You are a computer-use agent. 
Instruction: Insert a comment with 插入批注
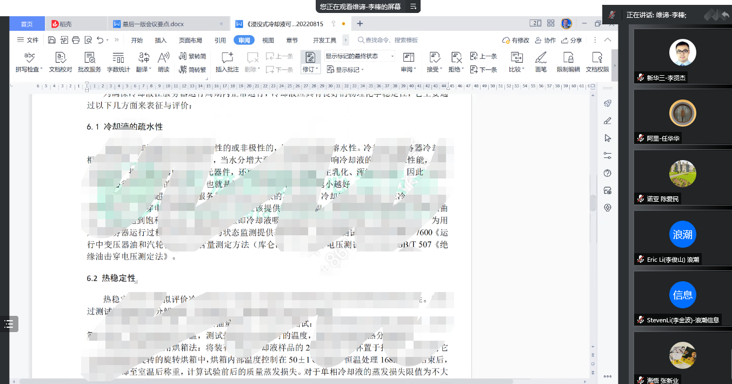click(x=227, y=62)
